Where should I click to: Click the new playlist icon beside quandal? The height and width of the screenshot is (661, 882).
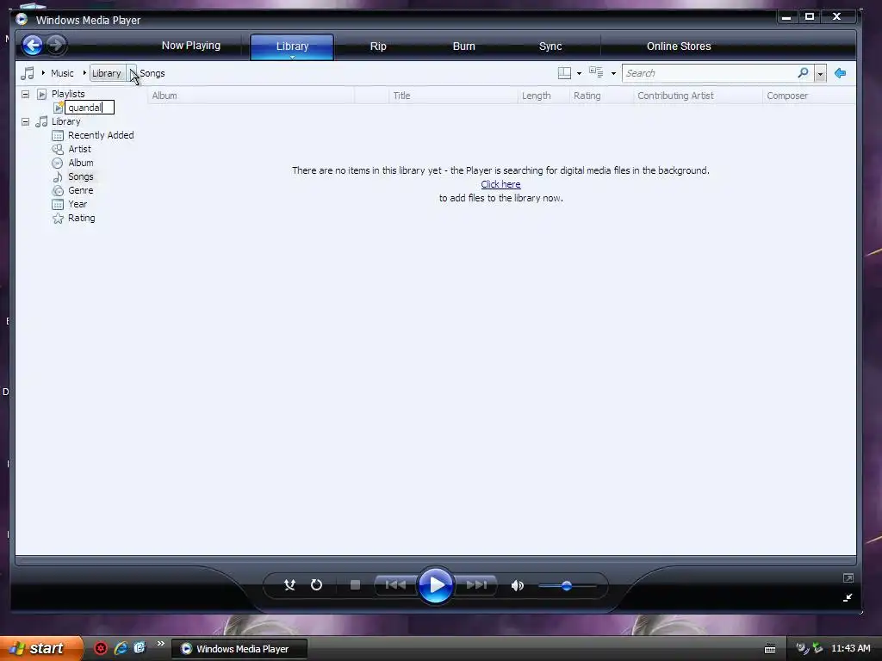(58, 108)
